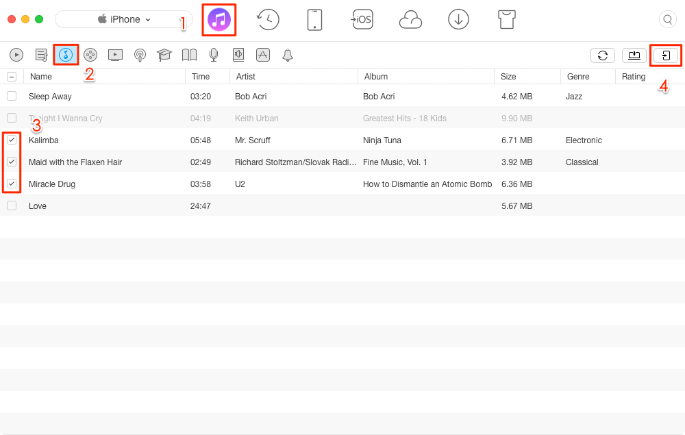The height and width of the screenshot is (435, 685).
Task: Click the Classical genre cell
Action: 582,162
